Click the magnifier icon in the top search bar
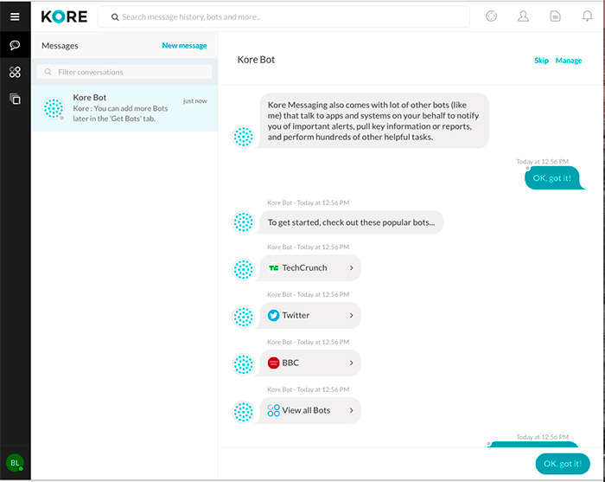 click(x=115, y=17)
